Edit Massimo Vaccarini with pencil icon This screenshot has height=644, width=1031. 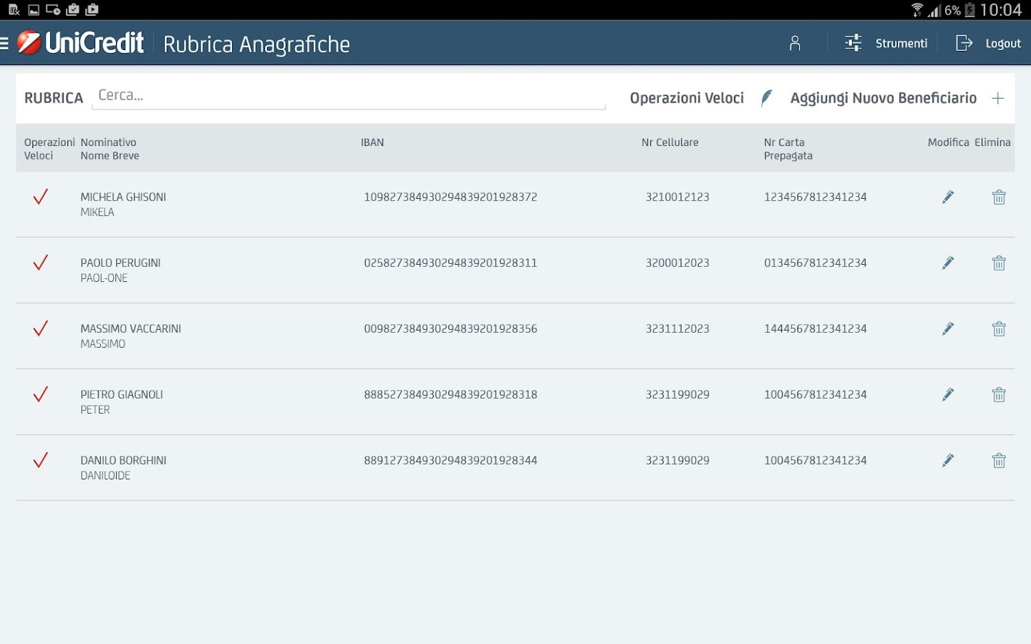948,328
